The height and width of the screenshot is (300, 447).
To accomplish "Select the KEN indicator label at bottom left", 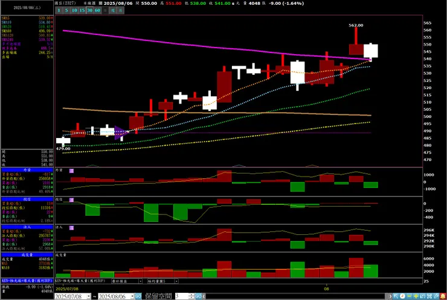I will [x=27, y=281].
